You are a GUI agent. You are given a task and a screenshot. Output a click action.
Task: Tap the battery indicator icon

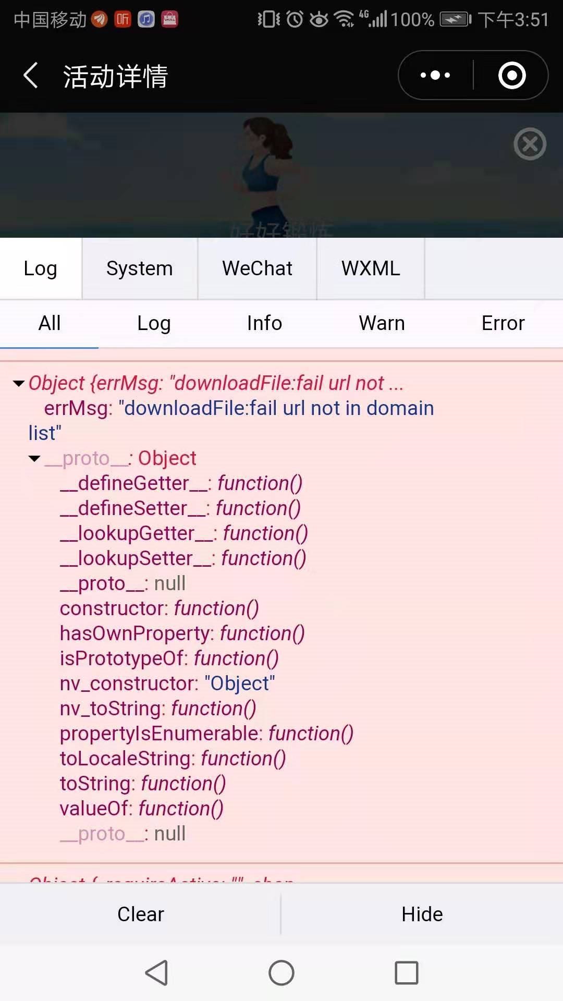(456, 19)
